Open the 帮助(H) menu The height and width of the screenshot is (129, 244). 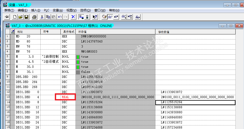tap(114, 10)
